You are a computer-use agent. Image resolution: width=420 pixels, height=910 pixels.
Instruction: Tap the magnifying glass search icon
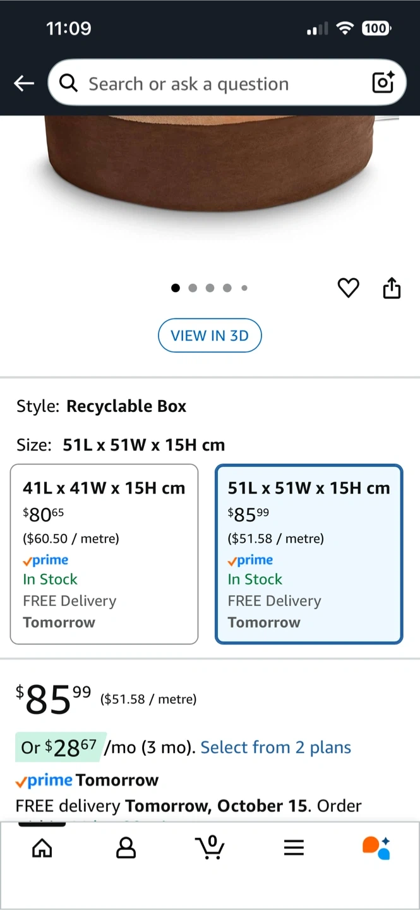68,83
